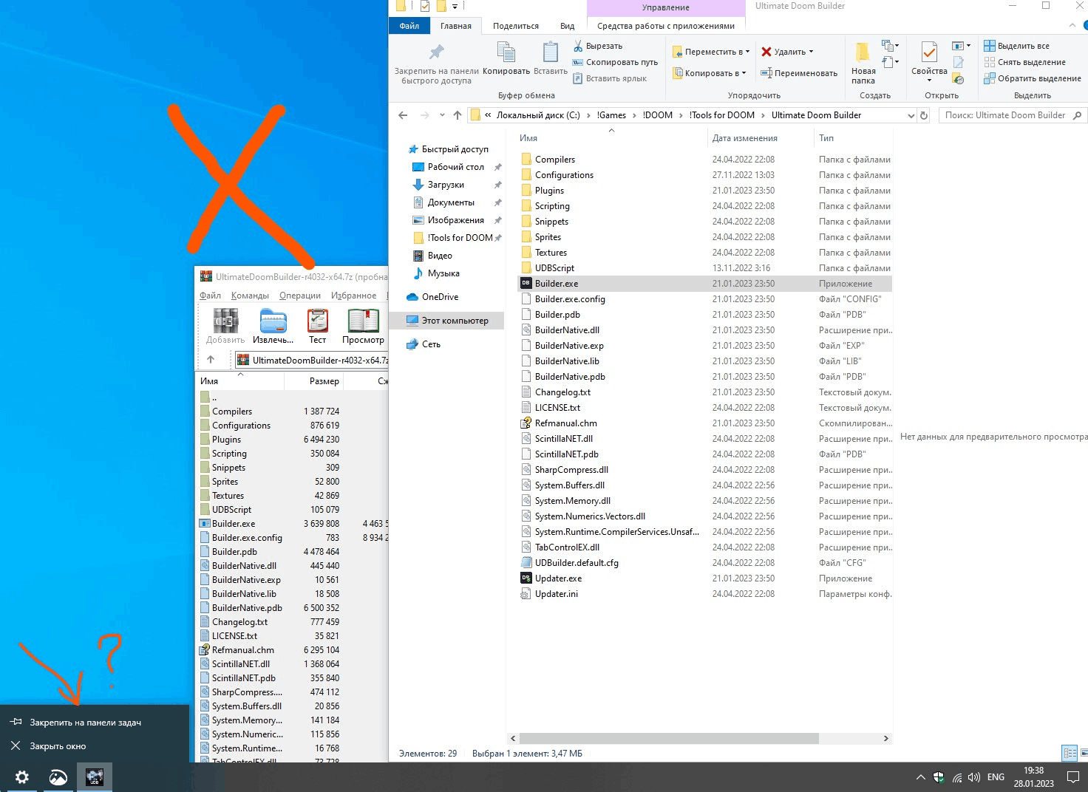Open Средства работы с приложениями tab

[666, 26]
